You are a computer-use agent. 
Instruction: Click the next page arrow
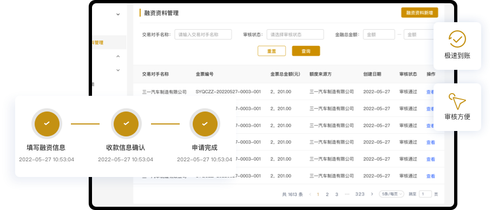tap(372, 194)
